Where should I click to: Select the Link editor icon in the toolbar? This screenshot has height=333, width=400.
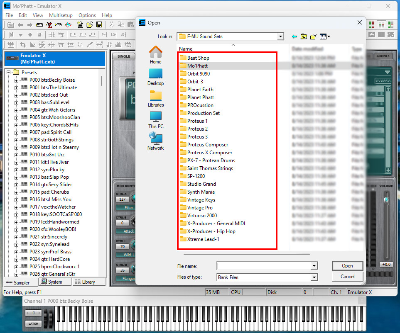coord(59,25)
